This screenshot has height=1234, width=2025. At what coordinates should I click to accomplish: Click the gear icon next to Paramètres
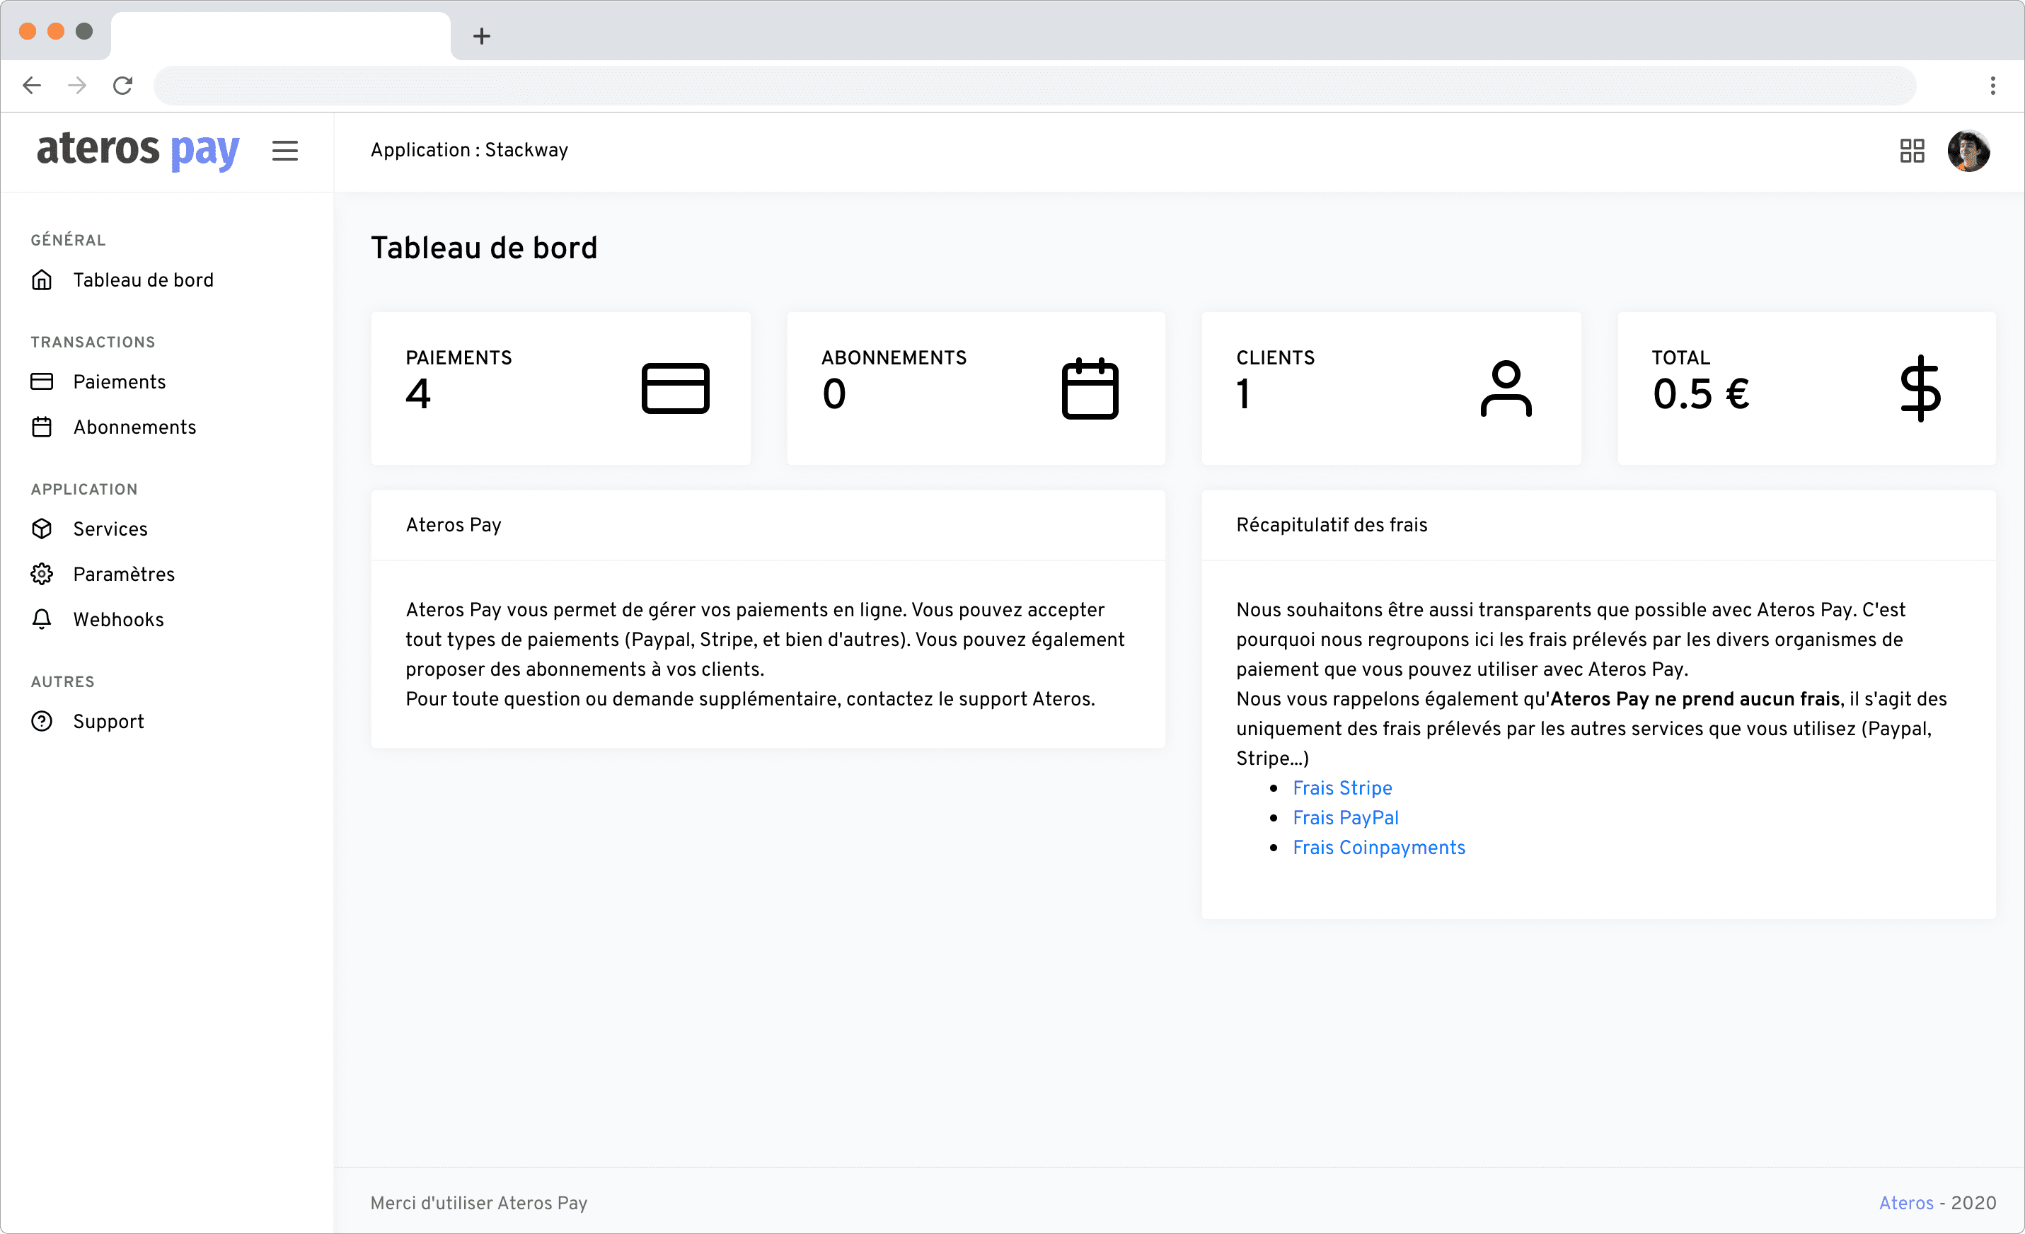pos(42,574)
